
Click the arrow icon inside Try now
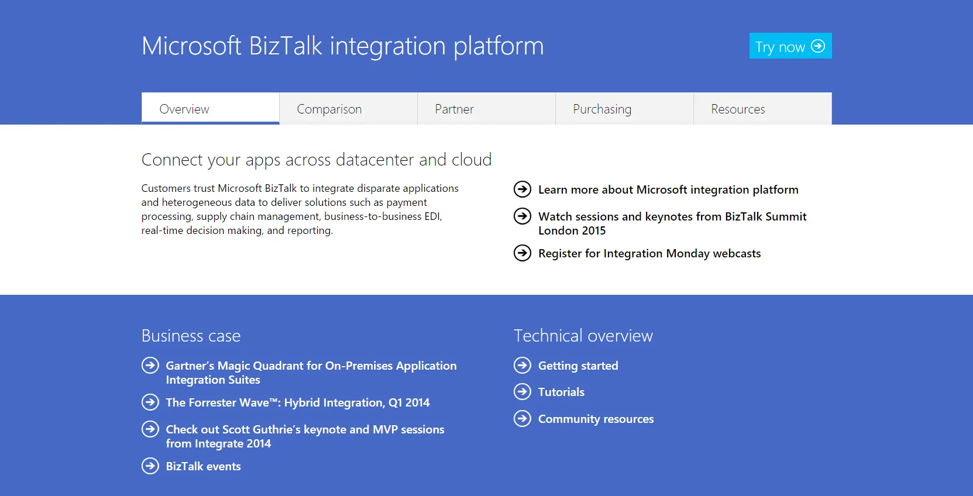pyautogui.click(x=818, y=46)
